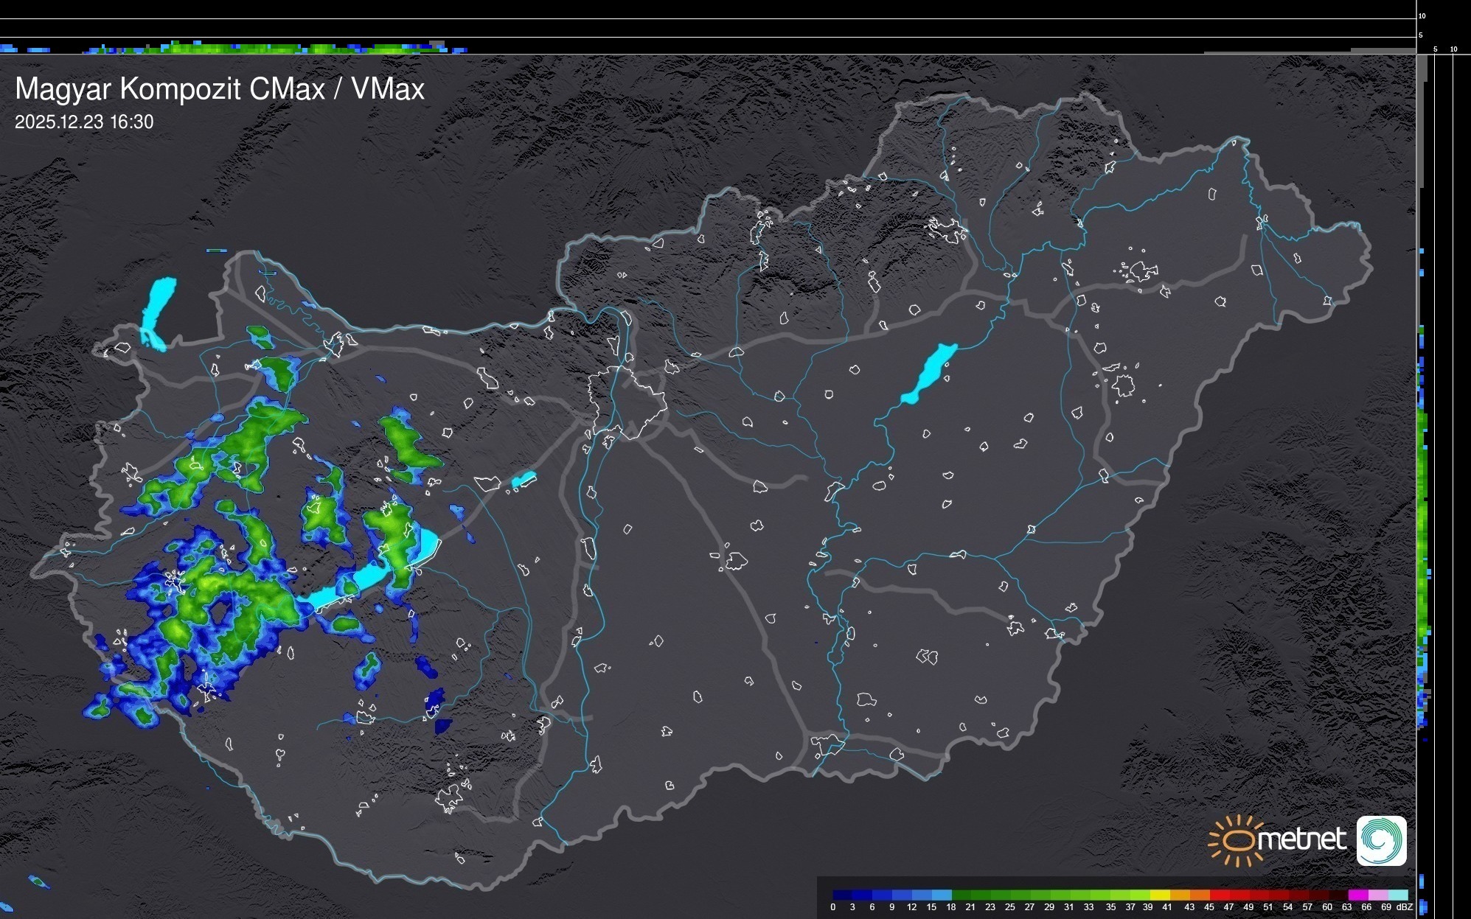
Task: Click the Budapest city outline on the map
Action: pos(627,402)
